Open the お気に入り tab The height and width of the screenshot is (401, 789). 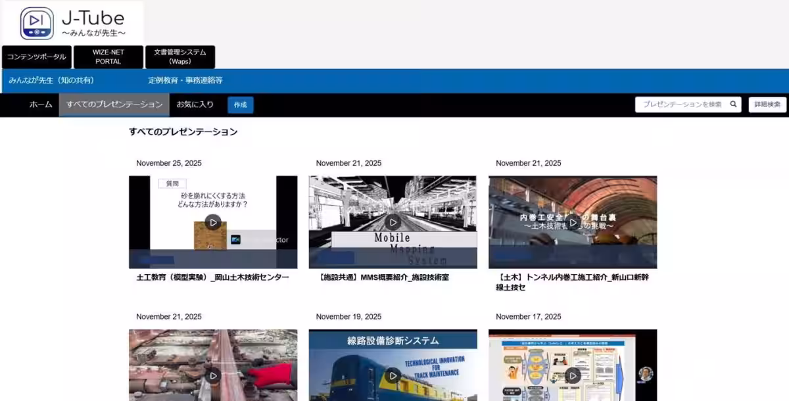[x=195, y=105]
